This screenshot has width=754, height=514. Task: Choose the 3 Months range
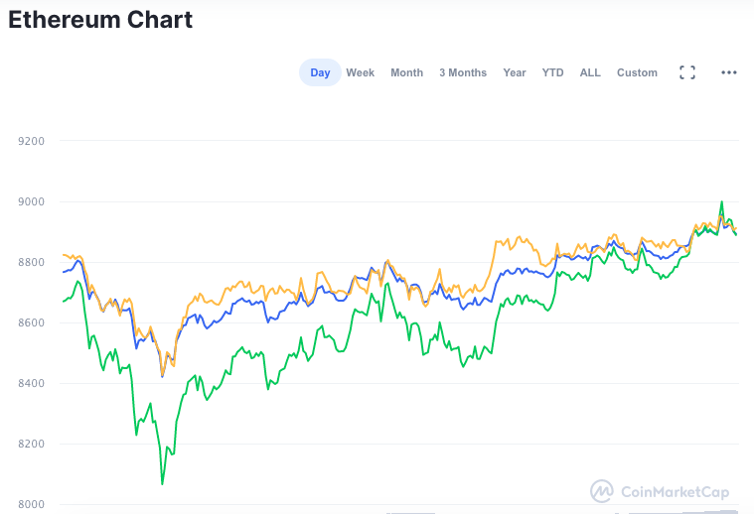(x=463, y=72)
